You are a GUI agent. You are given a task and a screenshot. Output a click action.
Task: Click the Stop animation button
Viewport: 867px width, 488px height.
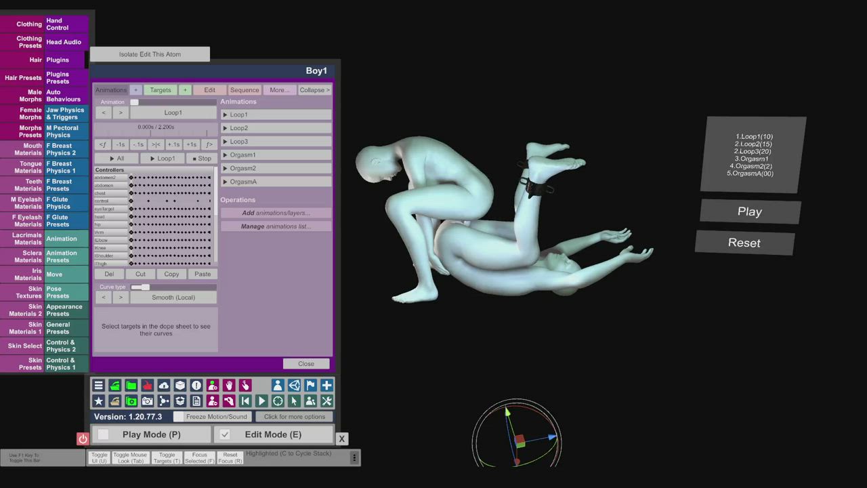point(202,159)
